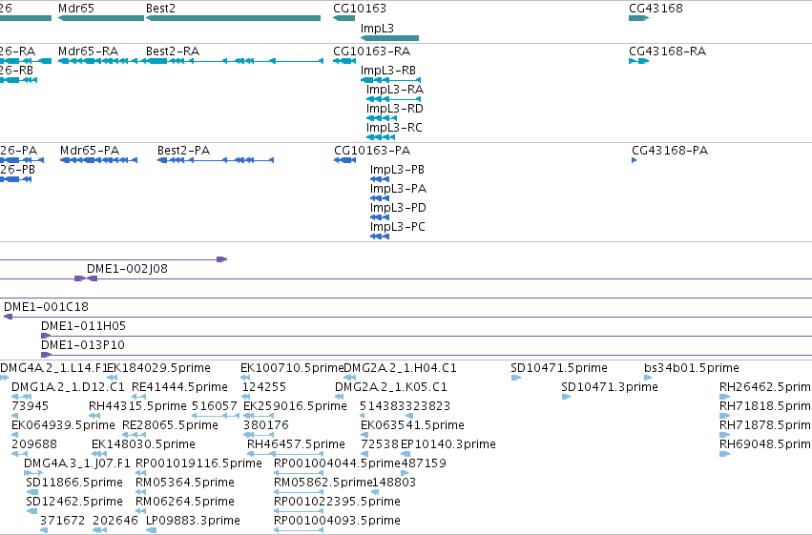Click EST RM06264.5prime
The height and width of the screenshot is (535, 812).
pos(185,502)
